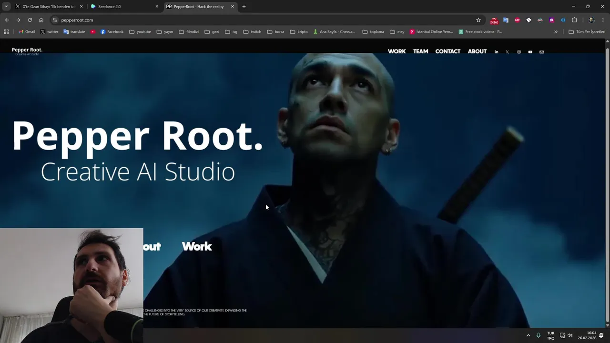
Task: Go forward in browser history
Action: coord(18,20)
